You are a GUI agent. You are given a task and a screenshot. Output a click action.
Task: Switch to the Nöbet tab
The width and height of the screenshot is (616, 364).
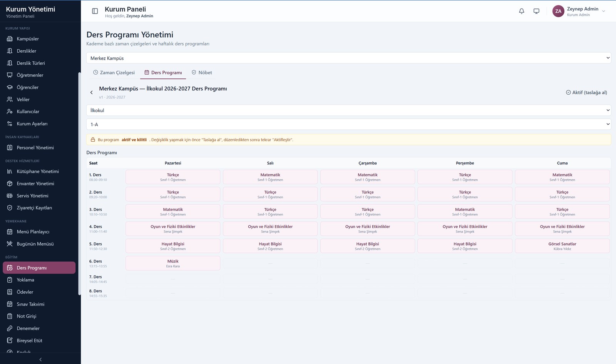[x=202, y=72]
